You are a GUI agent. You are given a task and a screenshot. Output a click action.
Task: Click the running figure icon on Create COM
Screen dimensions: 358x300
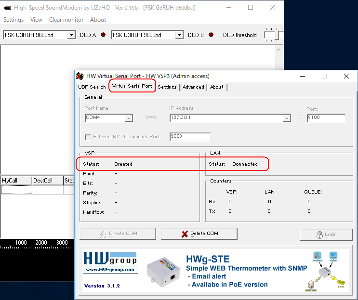pyautogui.click(x=103, y=234)
